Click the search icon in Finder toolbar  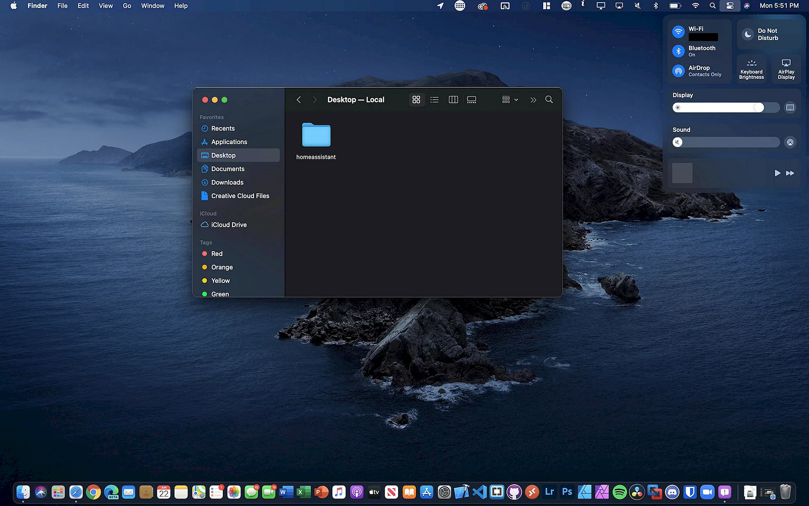[x=549, y=99]
